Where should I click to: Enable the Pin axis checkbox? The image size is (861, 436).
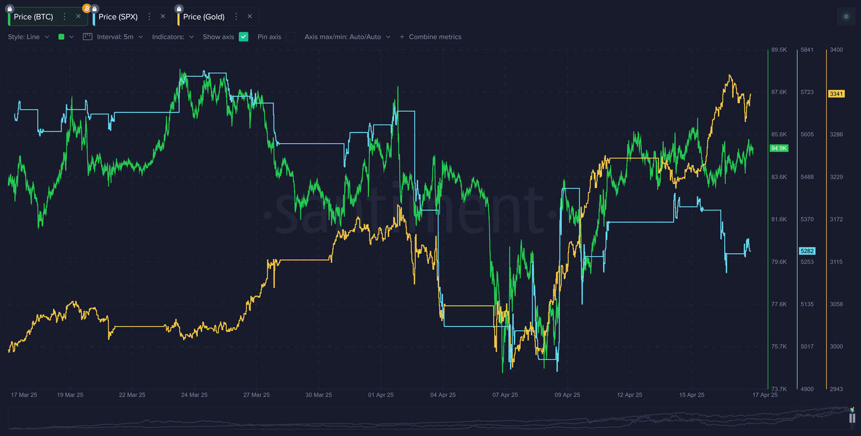pyautogui.click(x=290, y=37)
